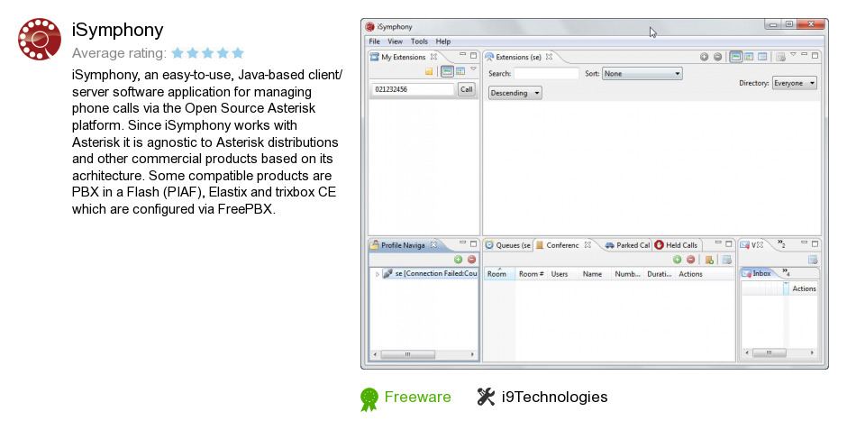The height and width of the screenshot is (439, 847).
Task: Close the My Extensions tab
Action: [433, 57]
